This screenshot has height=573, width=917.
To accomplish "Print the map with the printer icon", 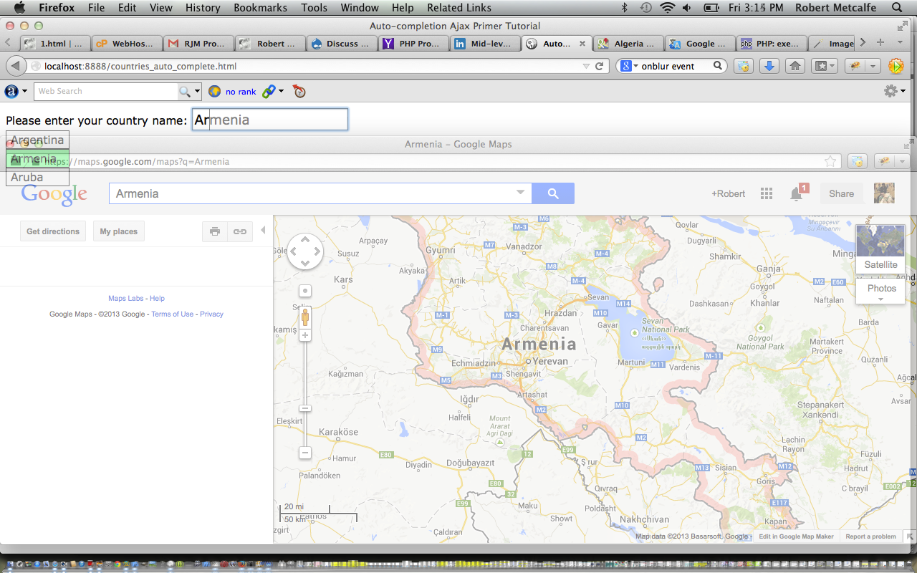I will coord(215,231).
